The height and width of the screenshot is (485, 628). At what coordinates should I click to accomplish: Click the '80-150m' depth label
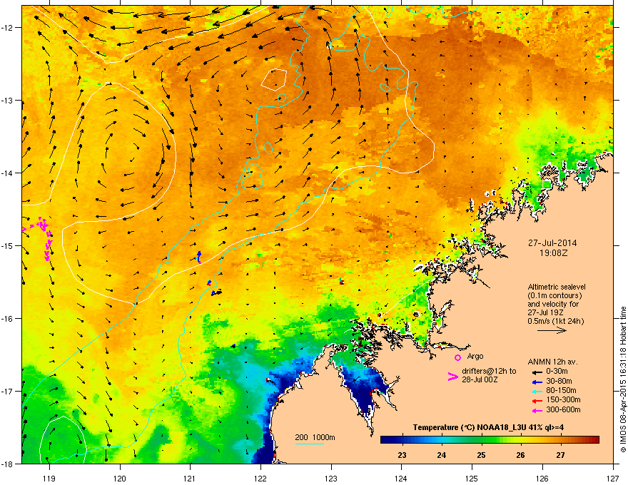[x=561, y=391]
